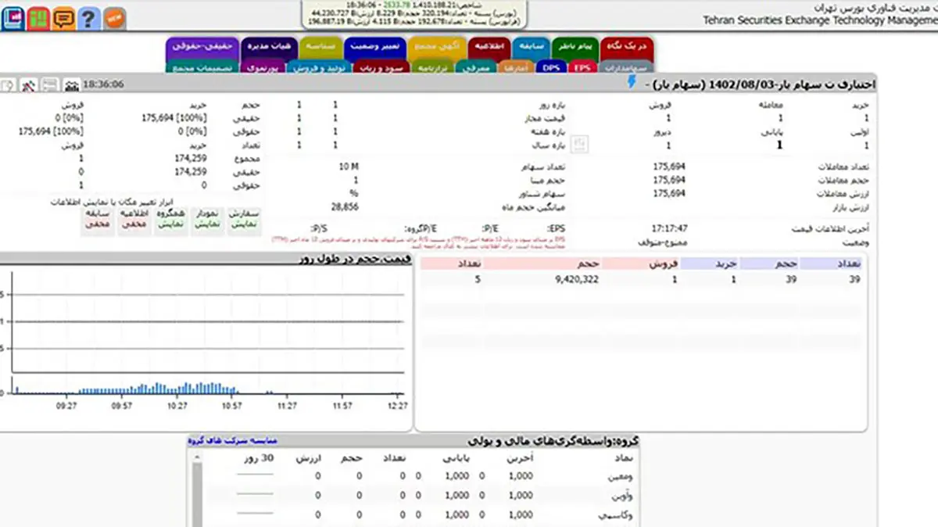Click the orange chat bubble messages icon
The height and width of the screenshot is (527, 938).
[63, 17]
